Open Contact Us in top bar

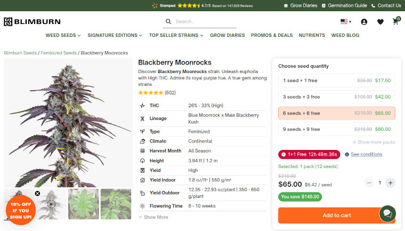pyautogui.click(x=389, y=6)
